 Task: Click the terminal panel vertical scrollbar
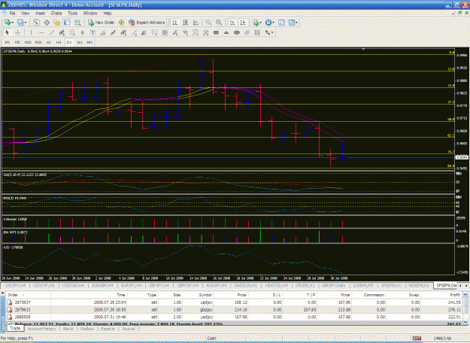pyautogui.click(x=465, y=308)
